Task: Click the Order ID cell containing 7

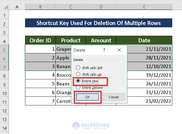Action: 40,101
